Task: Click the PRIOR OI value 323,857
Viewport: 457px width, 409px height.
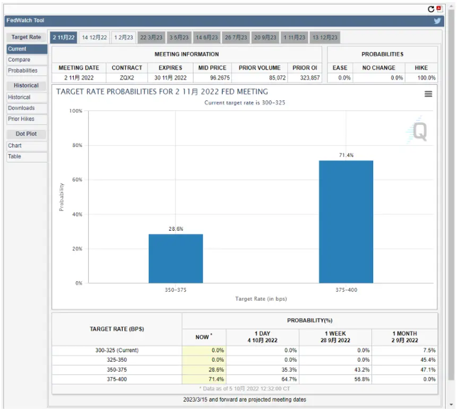Action: [310, 78]
